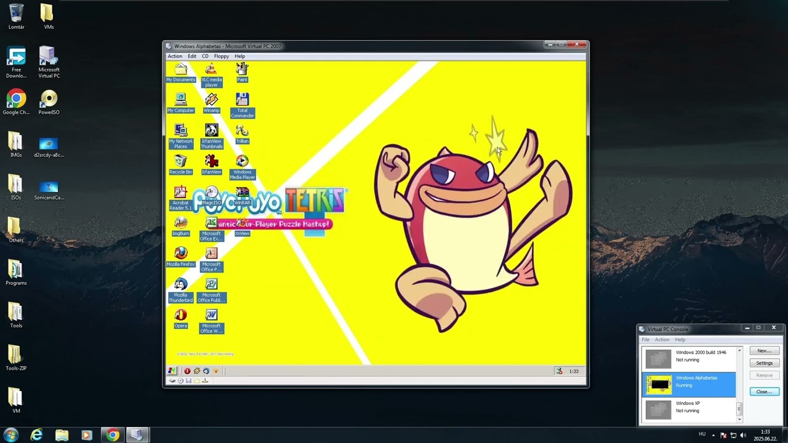The image size is (788, 443).
Task: Click the hard disk status icon in Virtual PC
Action: [x=173, y=381]
